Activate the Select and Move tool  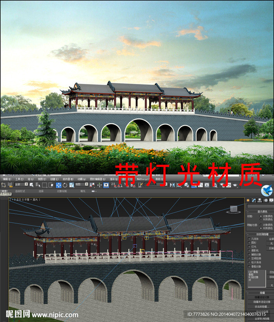pyautogui.click(x=59, y=185)
